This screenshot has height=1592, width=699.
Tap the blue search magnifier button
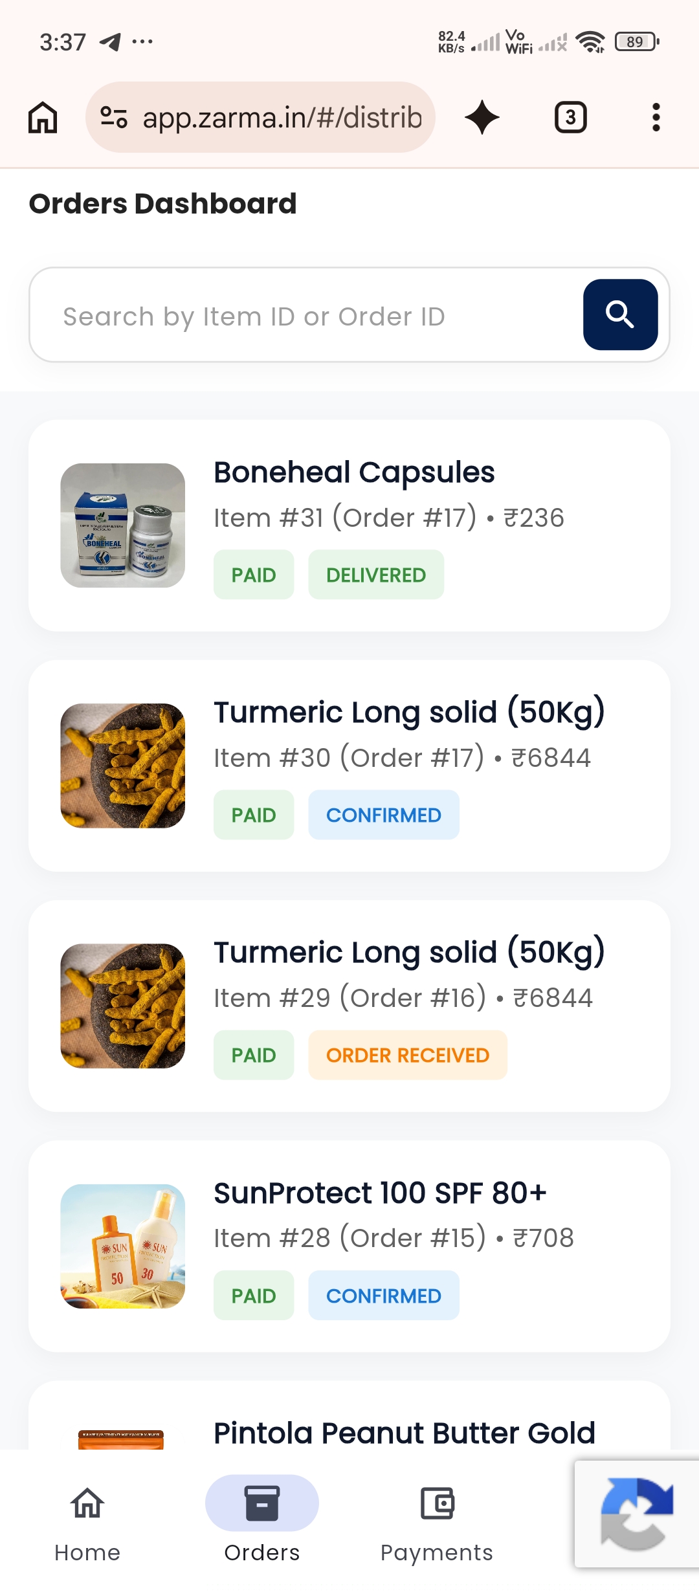(620, 315)
